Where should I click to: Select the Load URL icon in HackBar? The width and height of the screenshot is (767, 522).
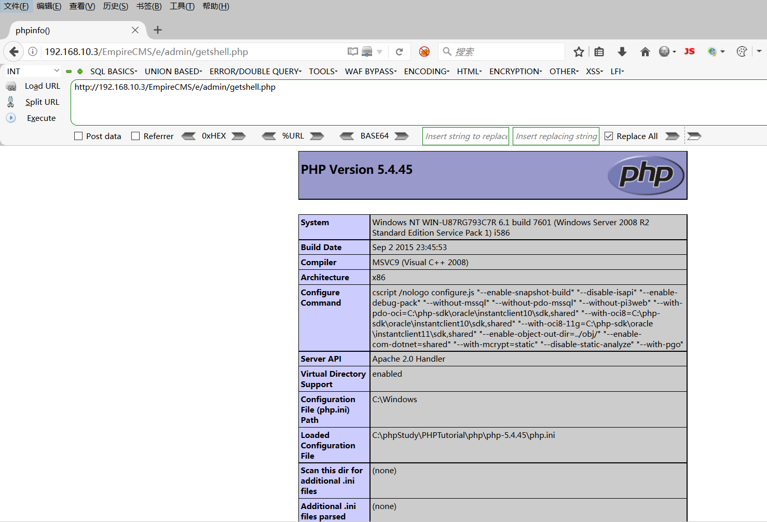click(x=11, y=86)
